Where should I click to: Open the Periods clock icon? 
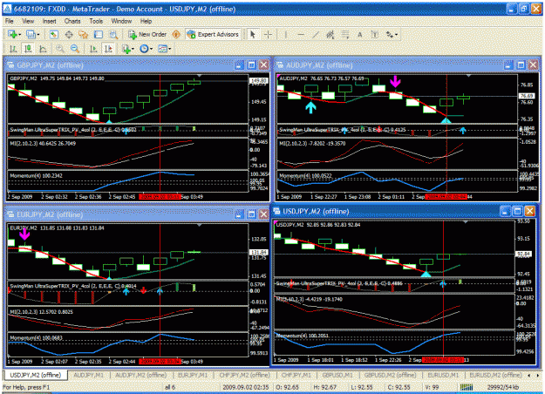[144, 49]
